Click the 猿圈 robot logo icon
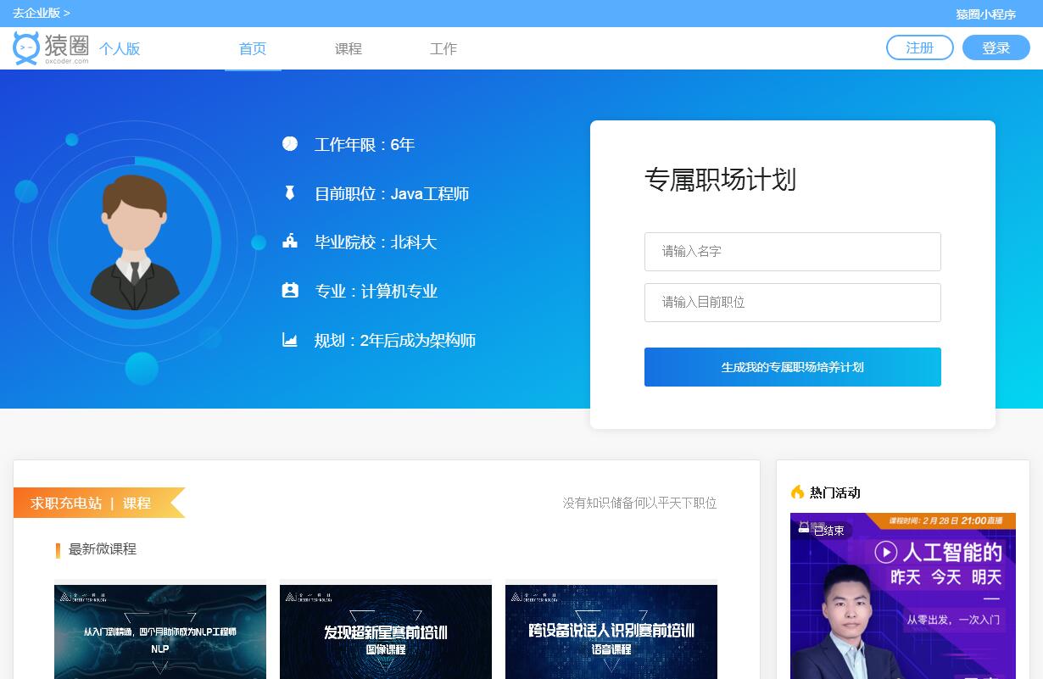Viewport: 1043px width, 679px height. click(x=26, y=48)
